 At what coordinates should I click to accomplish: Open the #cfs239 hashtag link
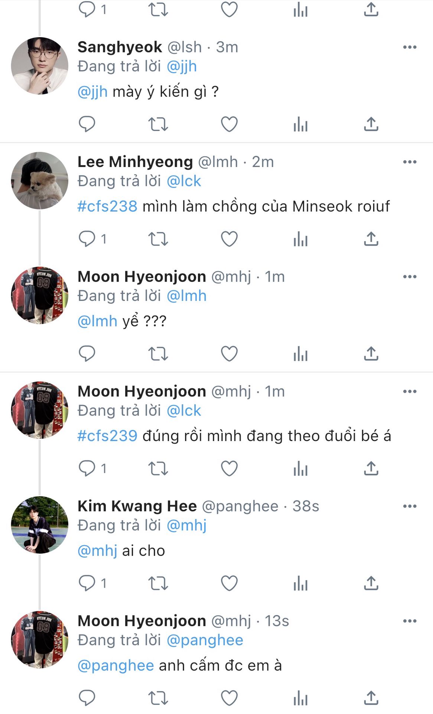pos(107,436)
